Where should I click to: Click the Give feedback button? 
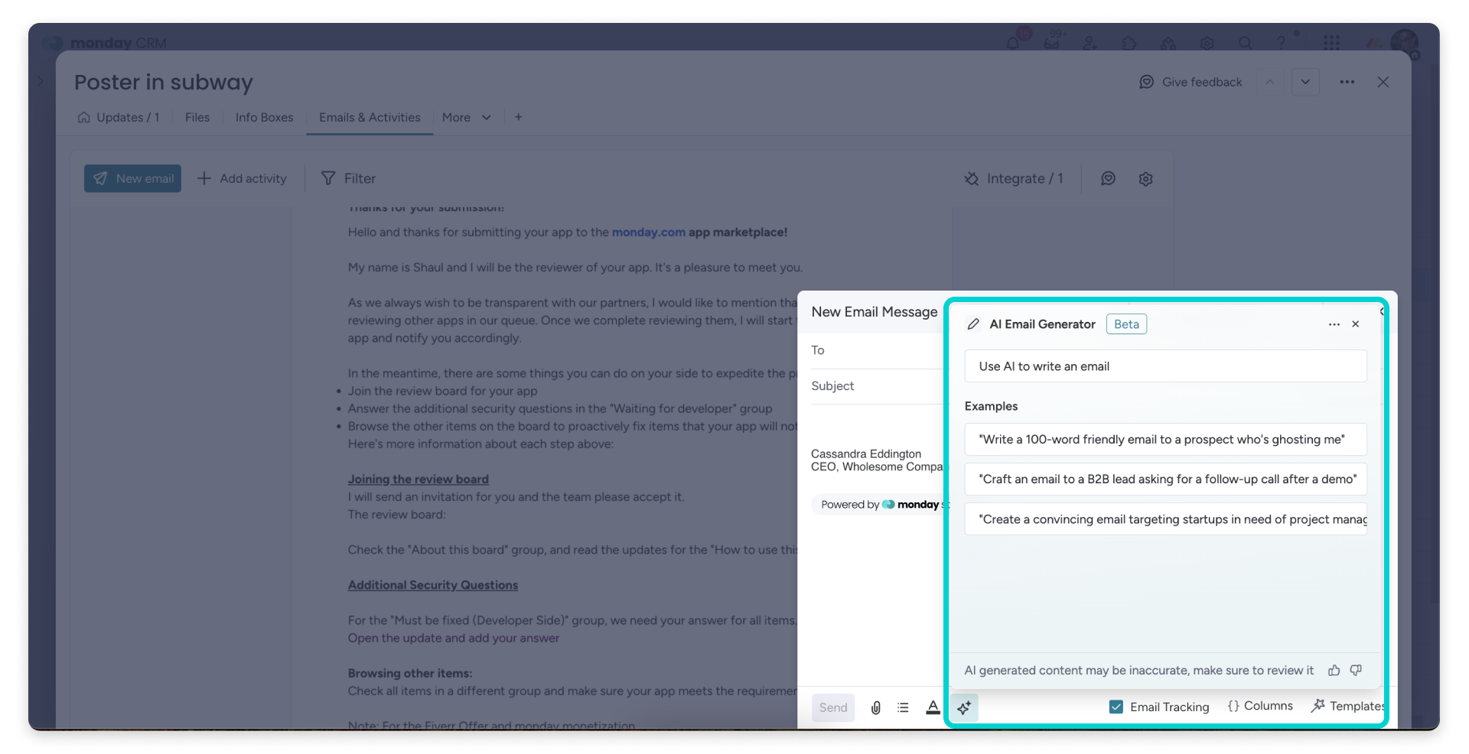pyautogui.click(x=1191, y=82)
